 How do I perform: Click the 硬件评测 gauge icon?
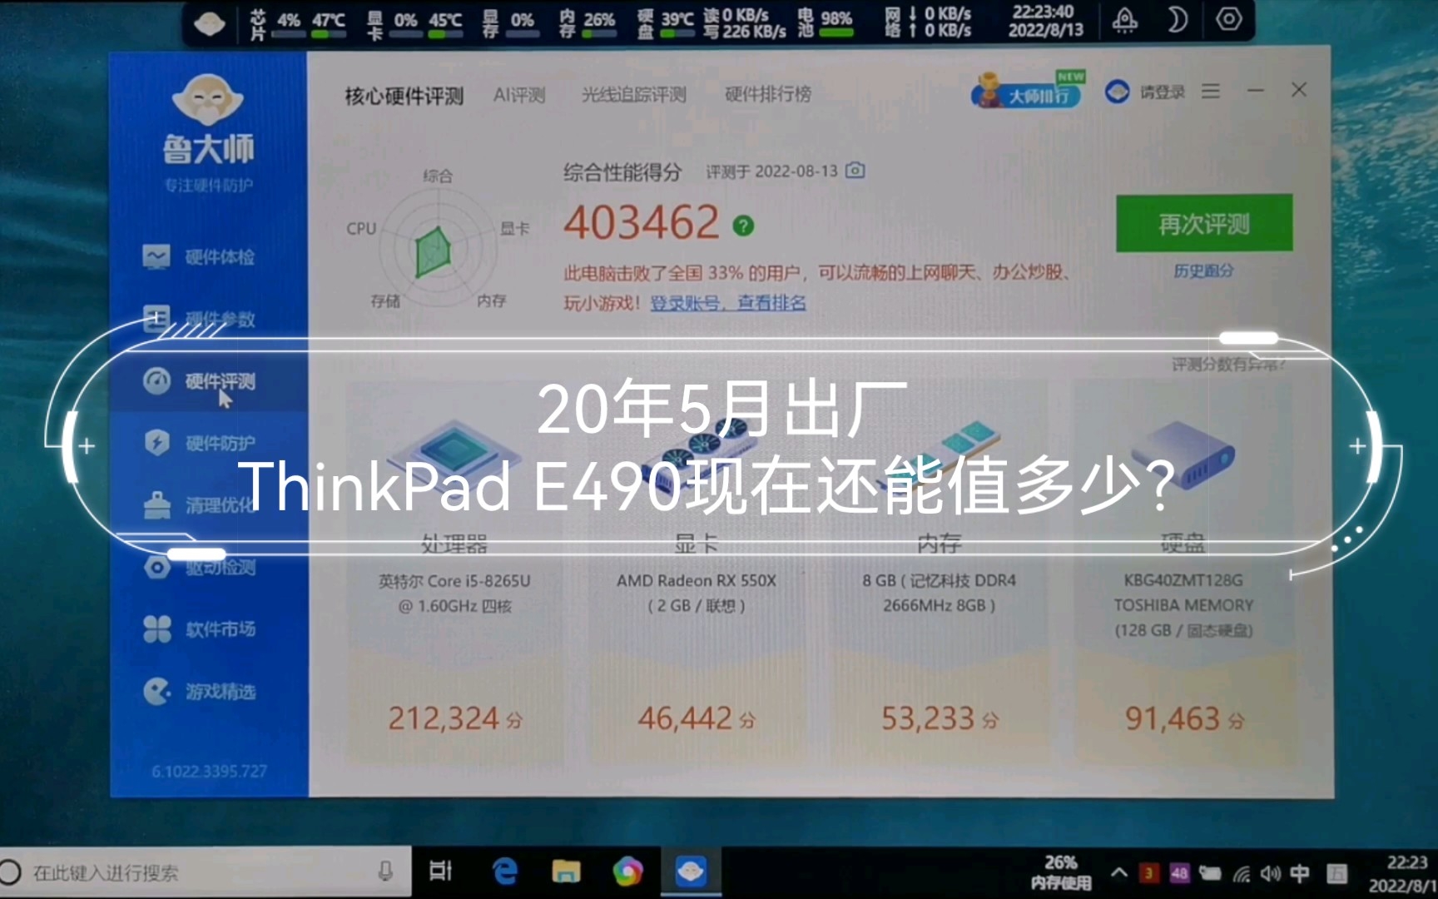pyautogui.click(x=156, y=380)
